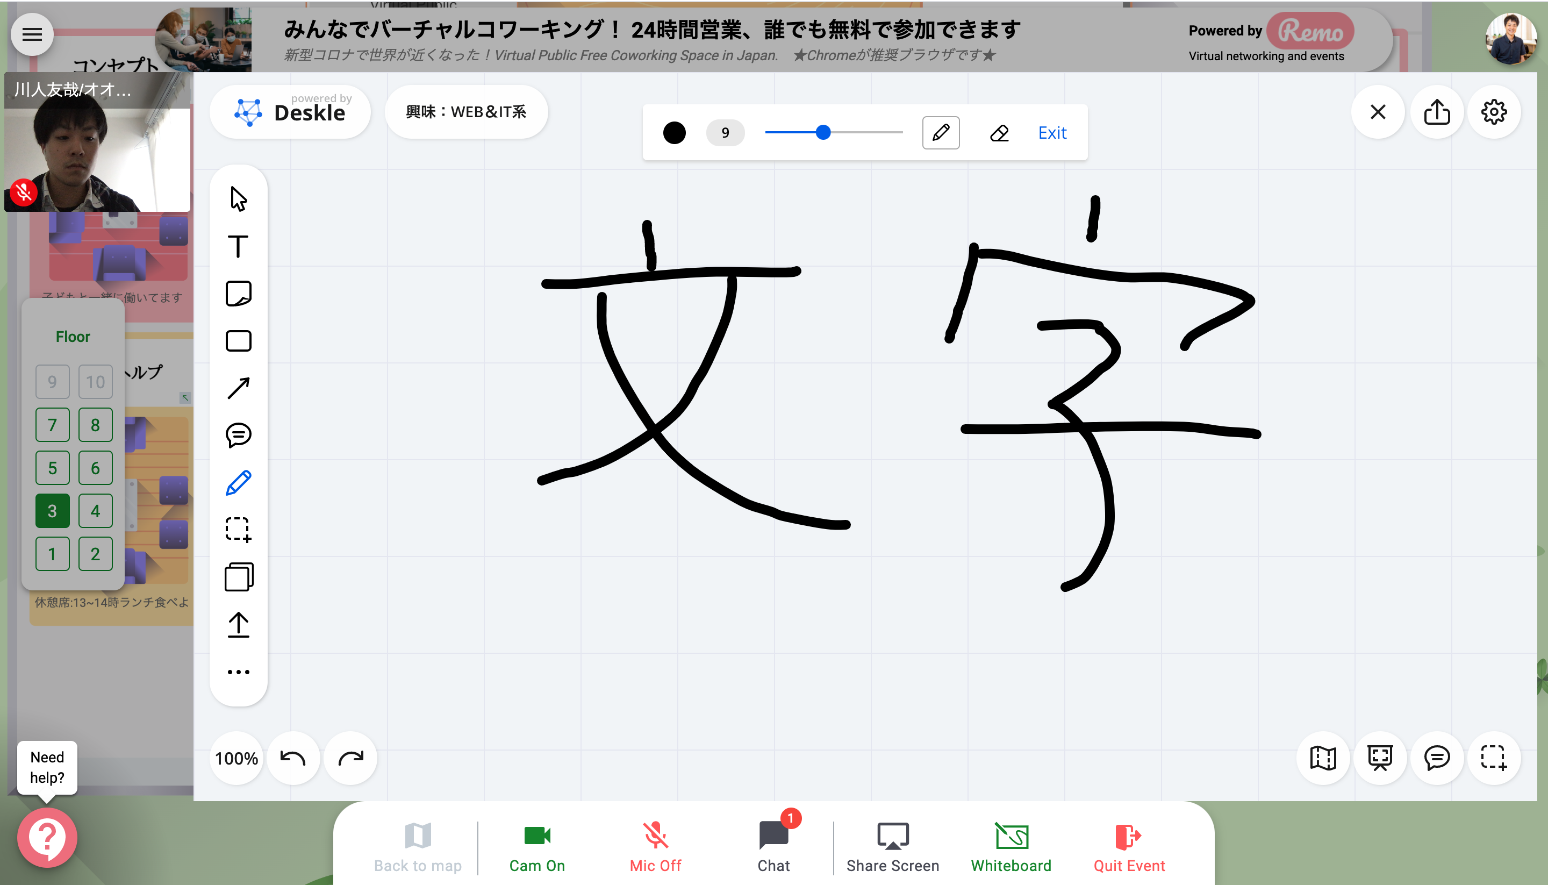Viewport: 1548px width, 885px height.
Task: Open the Chat panel
Action: (773, 847)
